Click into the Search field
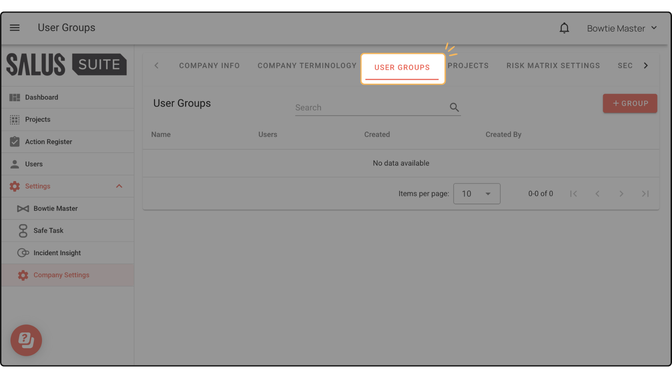Screen dimensions: 672x378 371,108
